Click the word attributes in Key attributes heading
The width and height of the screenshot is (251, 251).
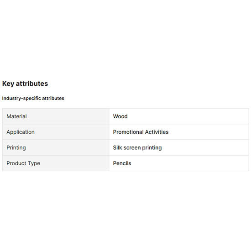32,84
